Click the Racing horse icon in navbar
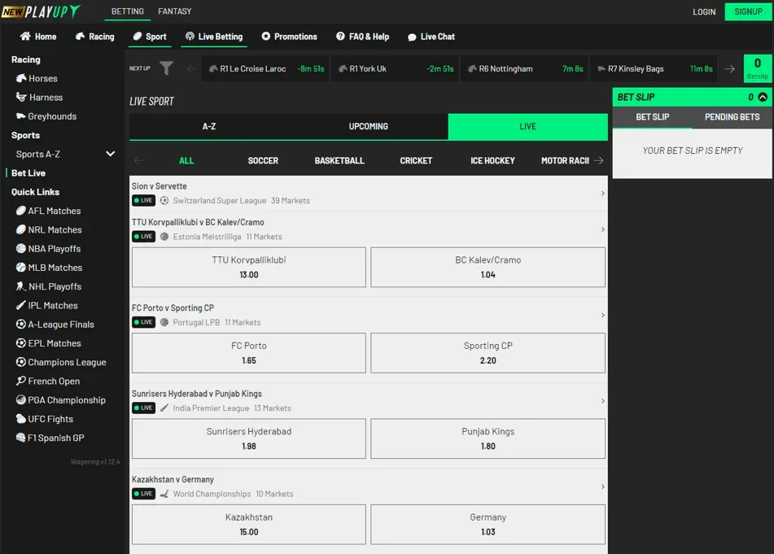774x554 pixels. pyautogui.click(x=80, y=36)
